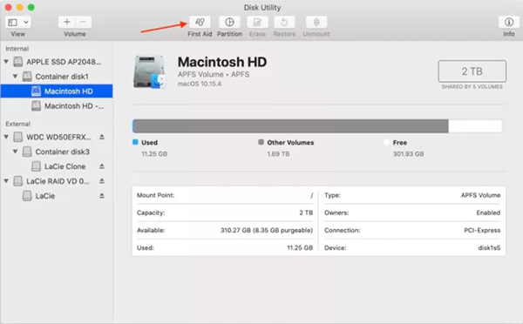Image resolution: width=523 pixels, height=324 pixels.
Task: Minimize the Disk Utility window
Action: [20, 7]
